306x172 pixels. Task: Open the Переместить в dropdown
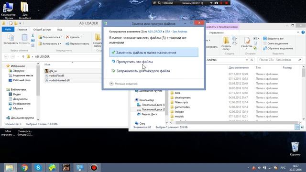pyautogui.click(x=51, y=37)
